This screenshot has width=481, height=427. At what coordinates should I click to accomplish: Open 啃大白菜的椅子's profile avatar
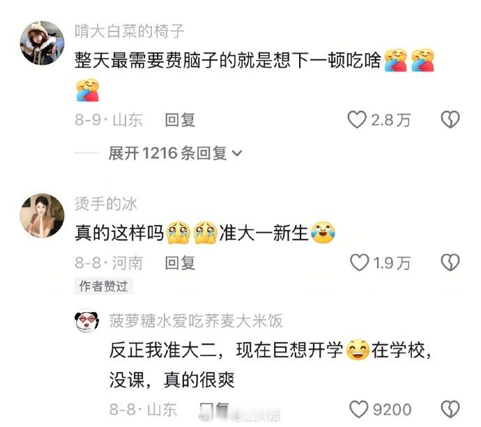tap(43, 43)
